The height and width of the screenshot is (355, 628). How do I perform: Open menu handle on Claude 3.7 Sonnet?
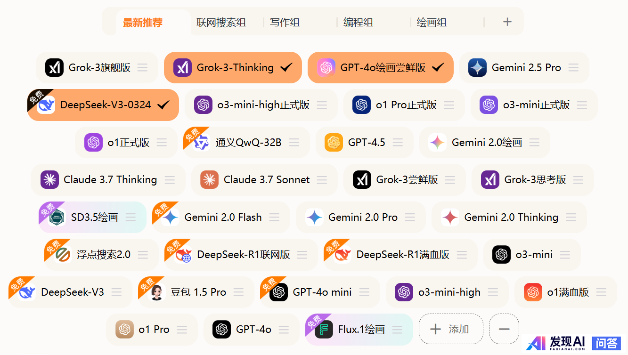322,180
